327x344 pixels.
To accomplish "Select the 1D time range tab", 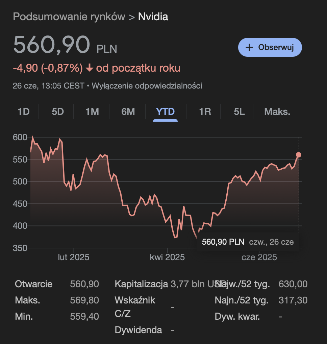I will (24, 112).
